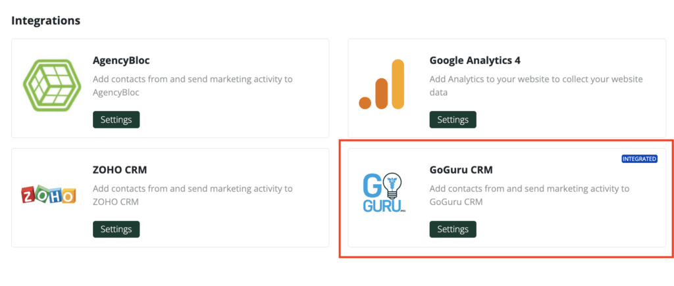This screenshot has width=674, height=286.
Task: Open ZOHO CRM Settings
Action: [116, 229]
